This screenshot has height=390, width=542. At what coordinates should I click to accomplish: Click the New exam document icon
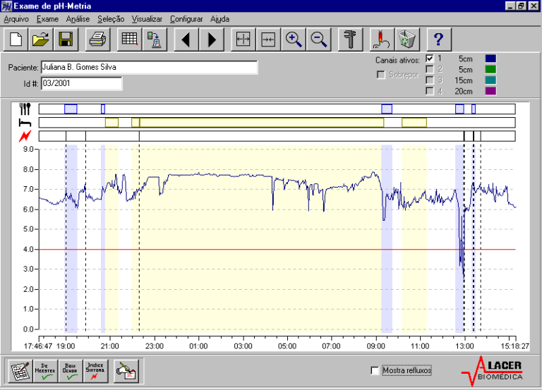pyautogui.click(x=16, y=39)
